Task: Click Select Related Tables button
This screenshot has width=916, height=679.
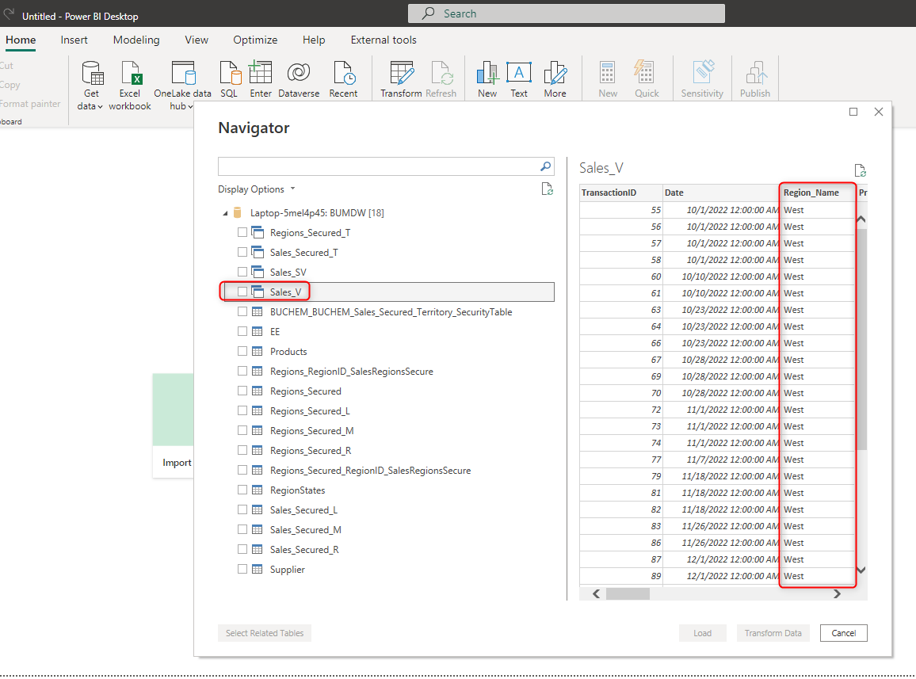Action: pos(265,633)
